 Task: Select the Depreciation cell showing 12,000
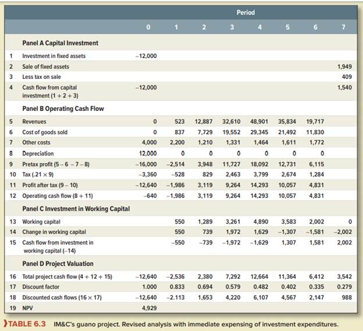click(147, 154)
